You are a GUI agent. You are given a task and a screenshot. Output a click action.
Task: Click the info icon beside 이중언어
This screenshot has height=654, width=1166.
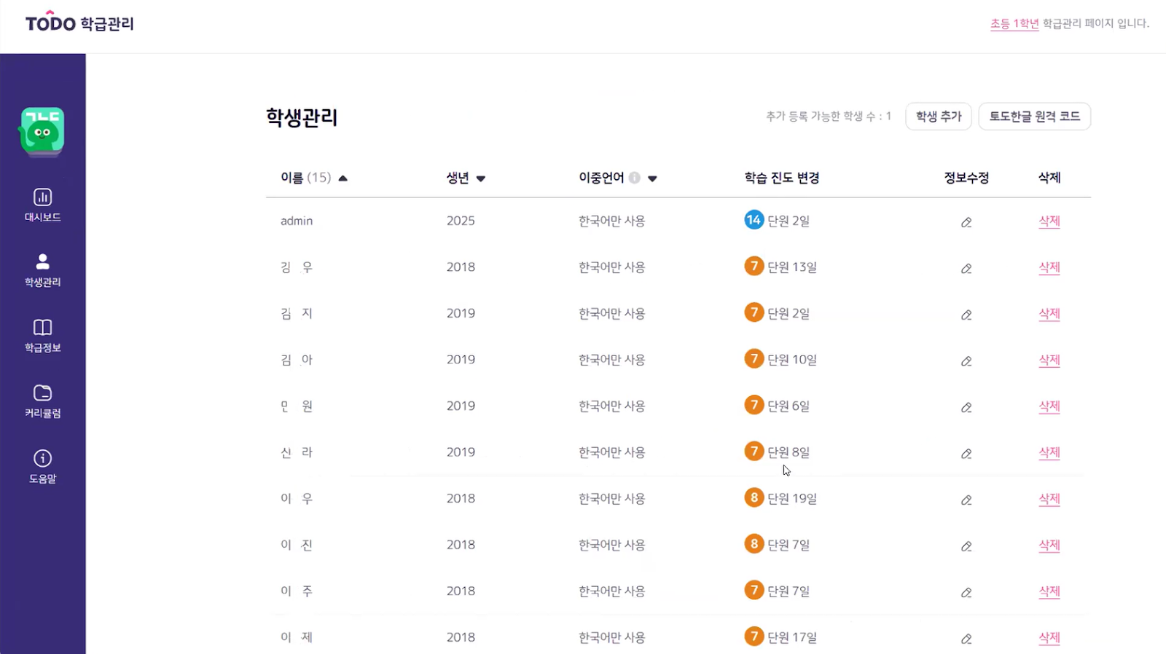[x=635, y=178]
